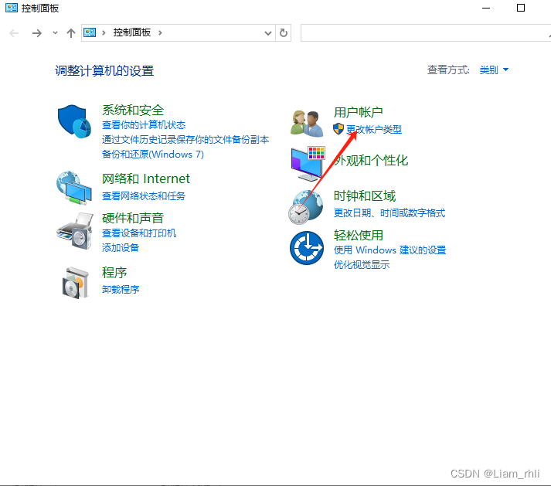This screenshot has height=486, width=551.
Task: Click the Network and Internet globe icon
Action: (x=74, y=188)
